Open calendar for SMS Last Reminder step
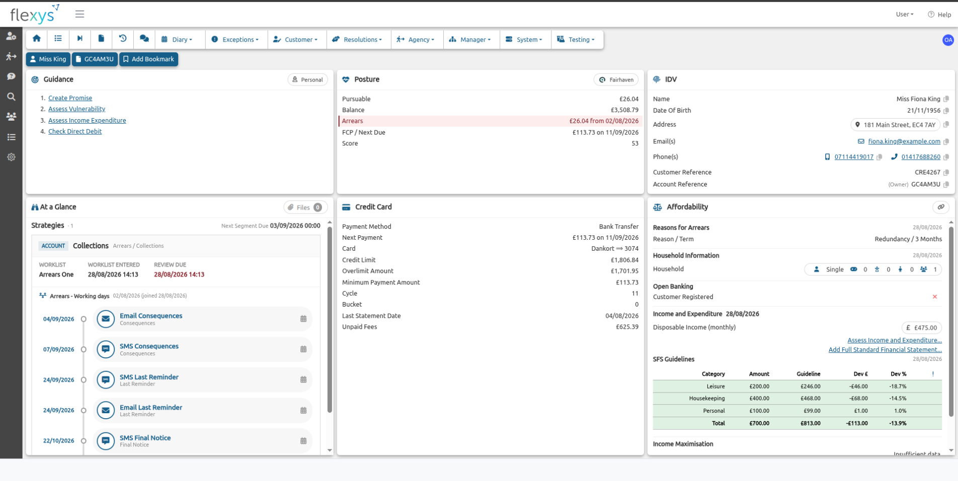 pyautogui.click(x=303, y=380)
